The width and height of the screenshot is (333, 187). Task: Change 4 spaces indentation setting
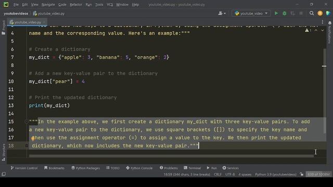coord(245,175)
